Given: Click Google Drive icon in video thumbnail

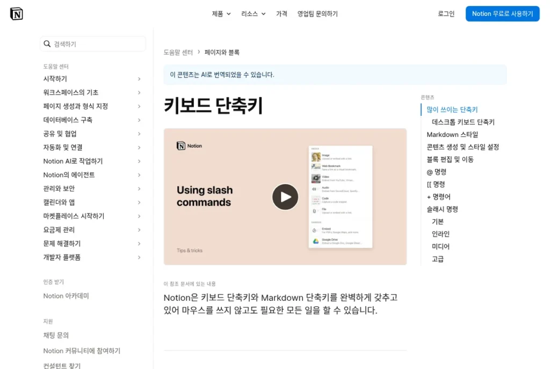Looking at the screenshot, I should [x=316, y=241].
